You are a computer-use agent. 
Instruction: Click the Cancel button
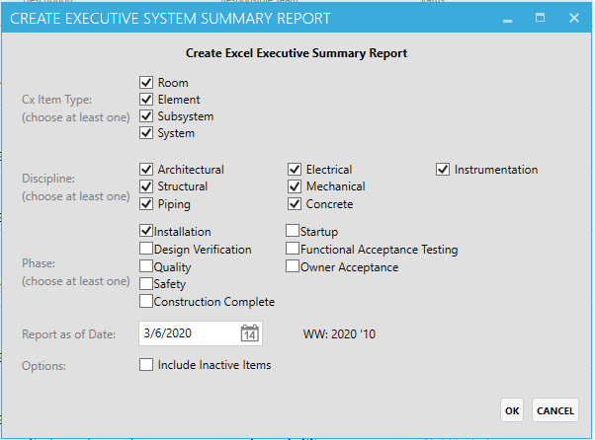point(554,410)
